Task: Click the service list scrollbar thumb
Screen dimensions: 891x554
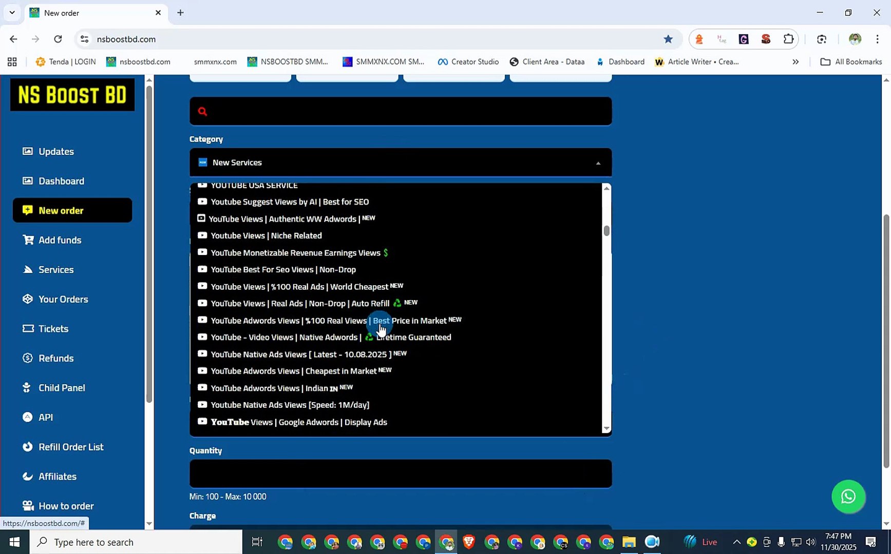Action: pyautogui.click(x=606, y=231)
